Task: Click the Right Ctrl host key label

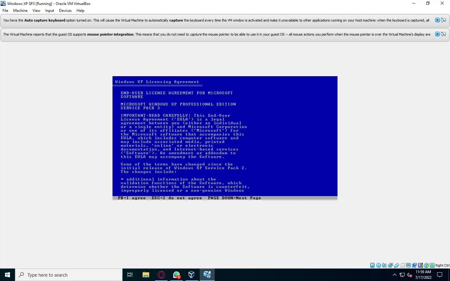Action: pyautogui.click(x=442, y=265)
